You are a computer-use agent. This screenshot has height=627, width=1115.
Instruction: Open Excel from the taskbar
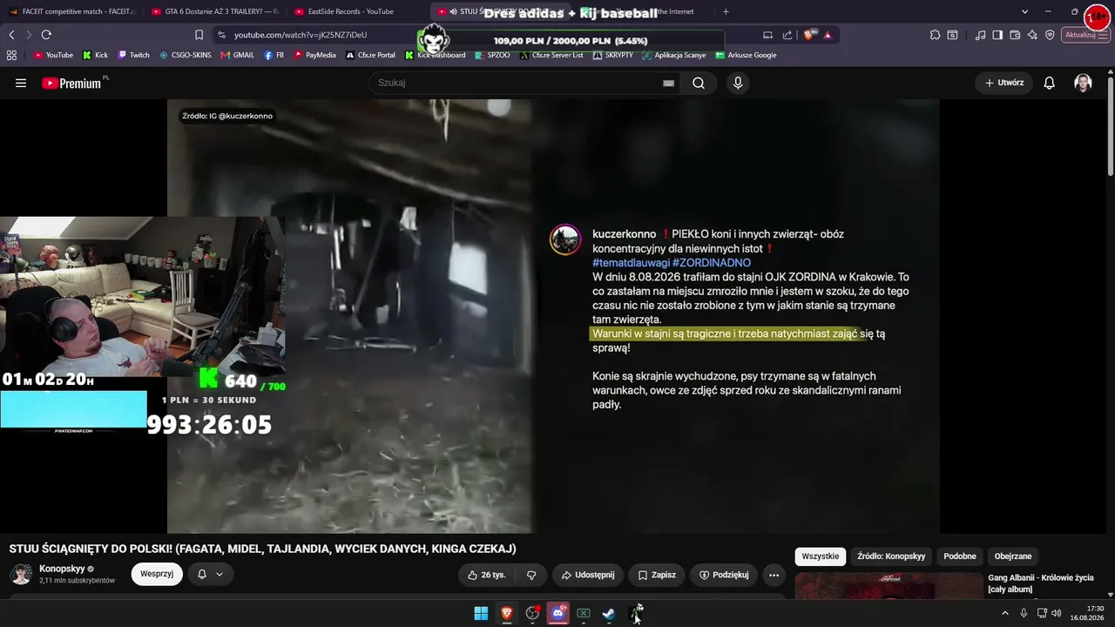(584, 614)
